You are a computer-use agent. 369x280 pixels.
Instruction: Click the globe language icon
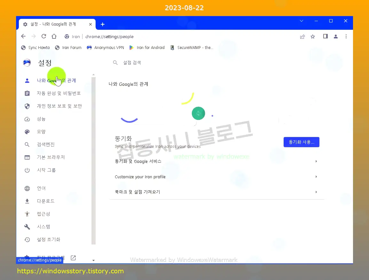click(27, 188)
